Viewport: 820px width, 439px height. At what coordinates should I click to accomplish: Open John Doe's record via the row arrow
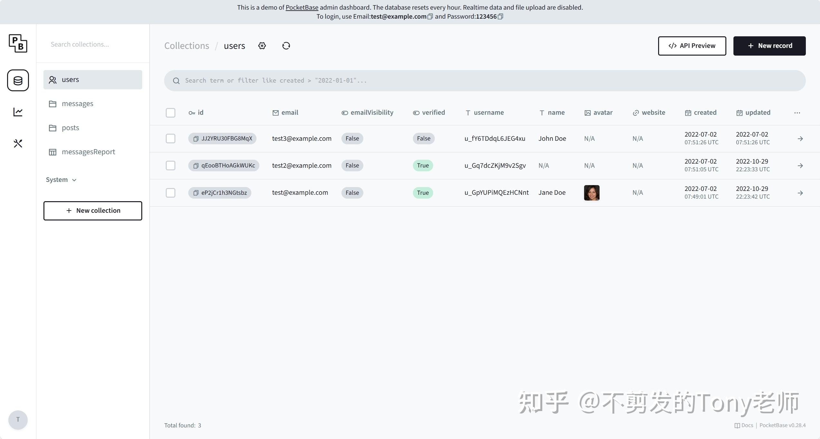(x=800, y=139)
